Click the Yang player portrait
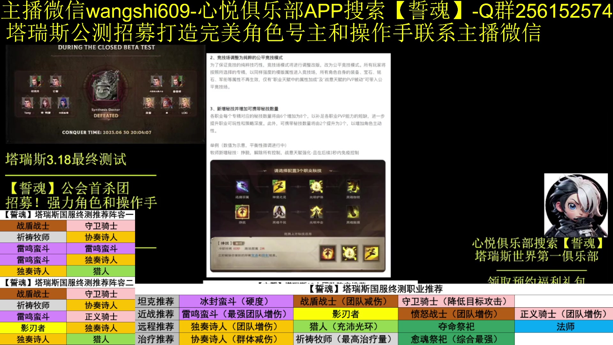Image resolution: width=613 pixels, height=345 pixels. [27, 103]
